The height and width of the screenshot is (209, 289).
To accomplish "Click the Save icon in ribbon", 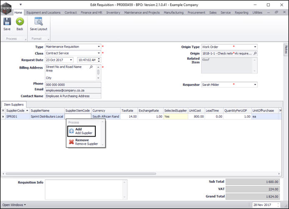I will (7, 22).
